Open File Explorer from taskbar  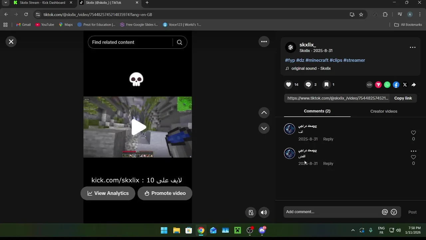176,230
